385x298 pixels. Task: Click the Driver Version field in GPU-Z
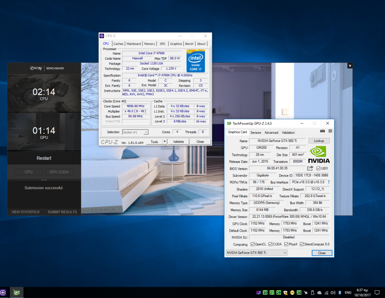click(x=289, y=217)
